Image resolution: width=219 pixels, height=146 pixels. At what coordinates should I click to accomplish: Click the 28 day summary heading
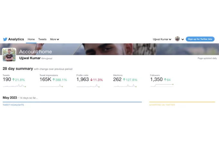[x=18, y=68]
